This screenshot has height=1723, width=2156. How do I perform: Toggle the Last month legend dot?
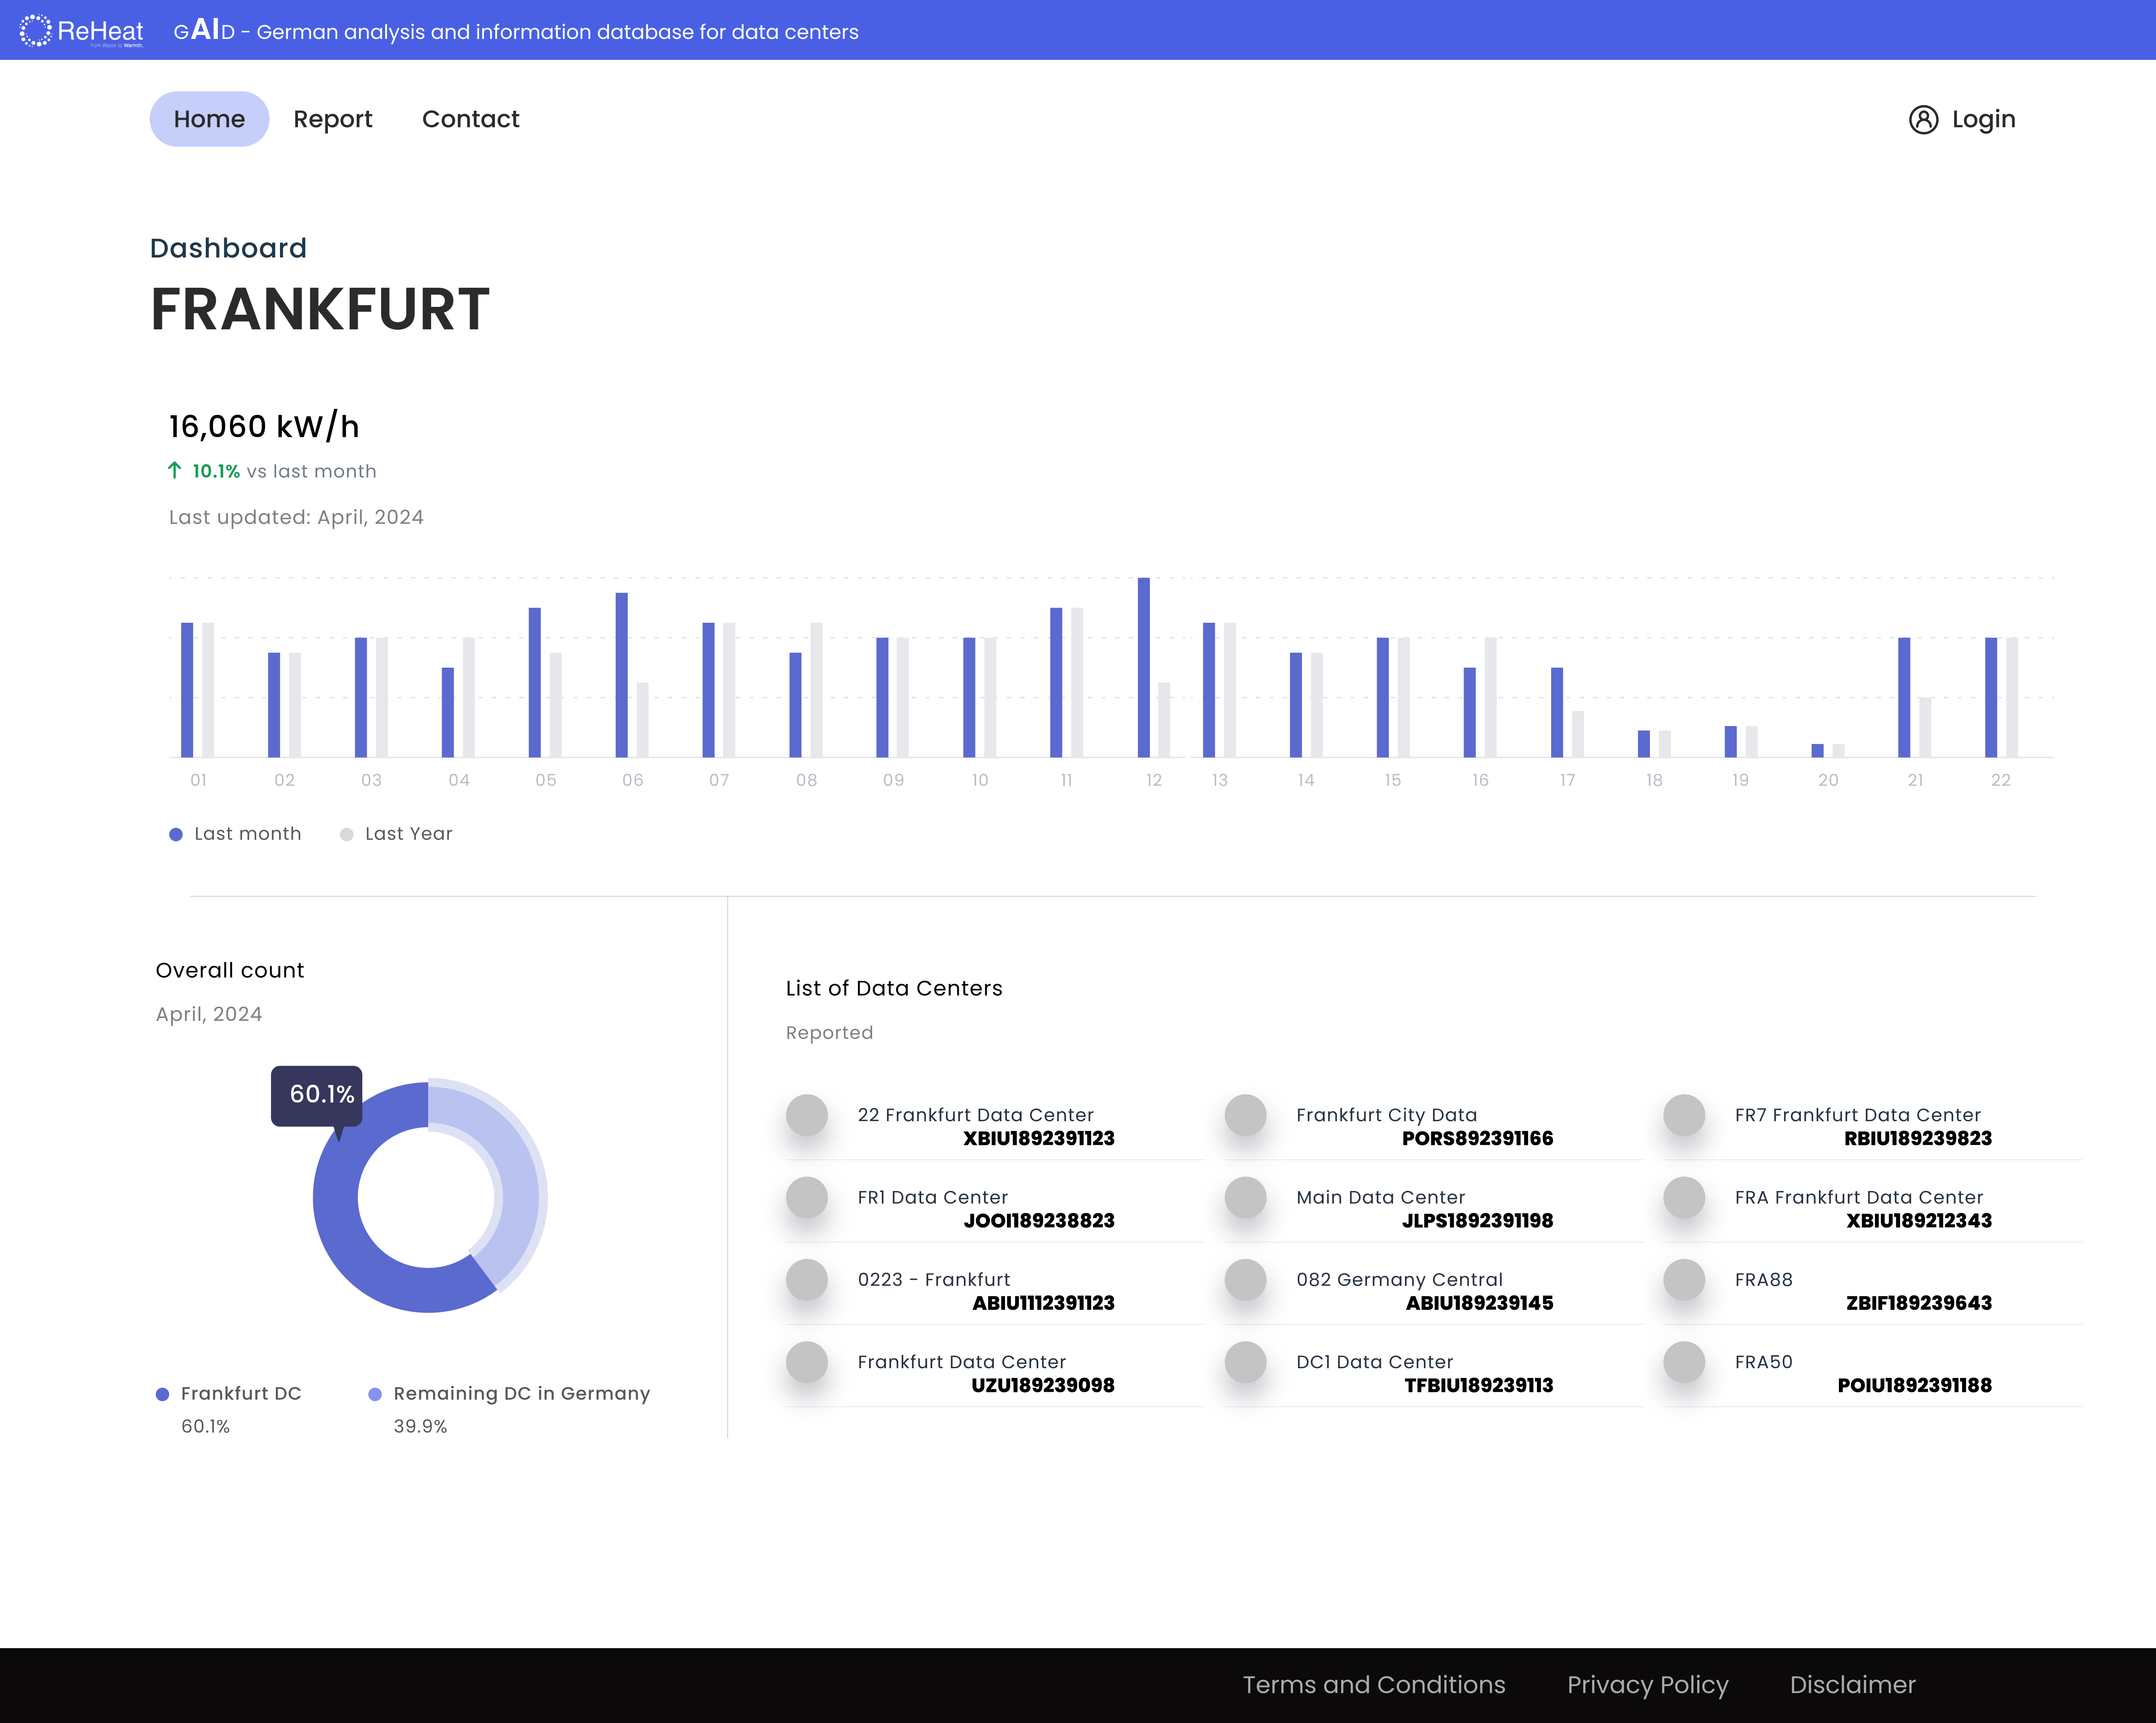click(x=176, y=834)
